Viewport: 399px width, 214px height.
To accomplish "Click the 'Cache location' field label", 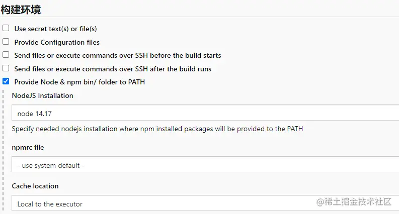I will 35,186.
